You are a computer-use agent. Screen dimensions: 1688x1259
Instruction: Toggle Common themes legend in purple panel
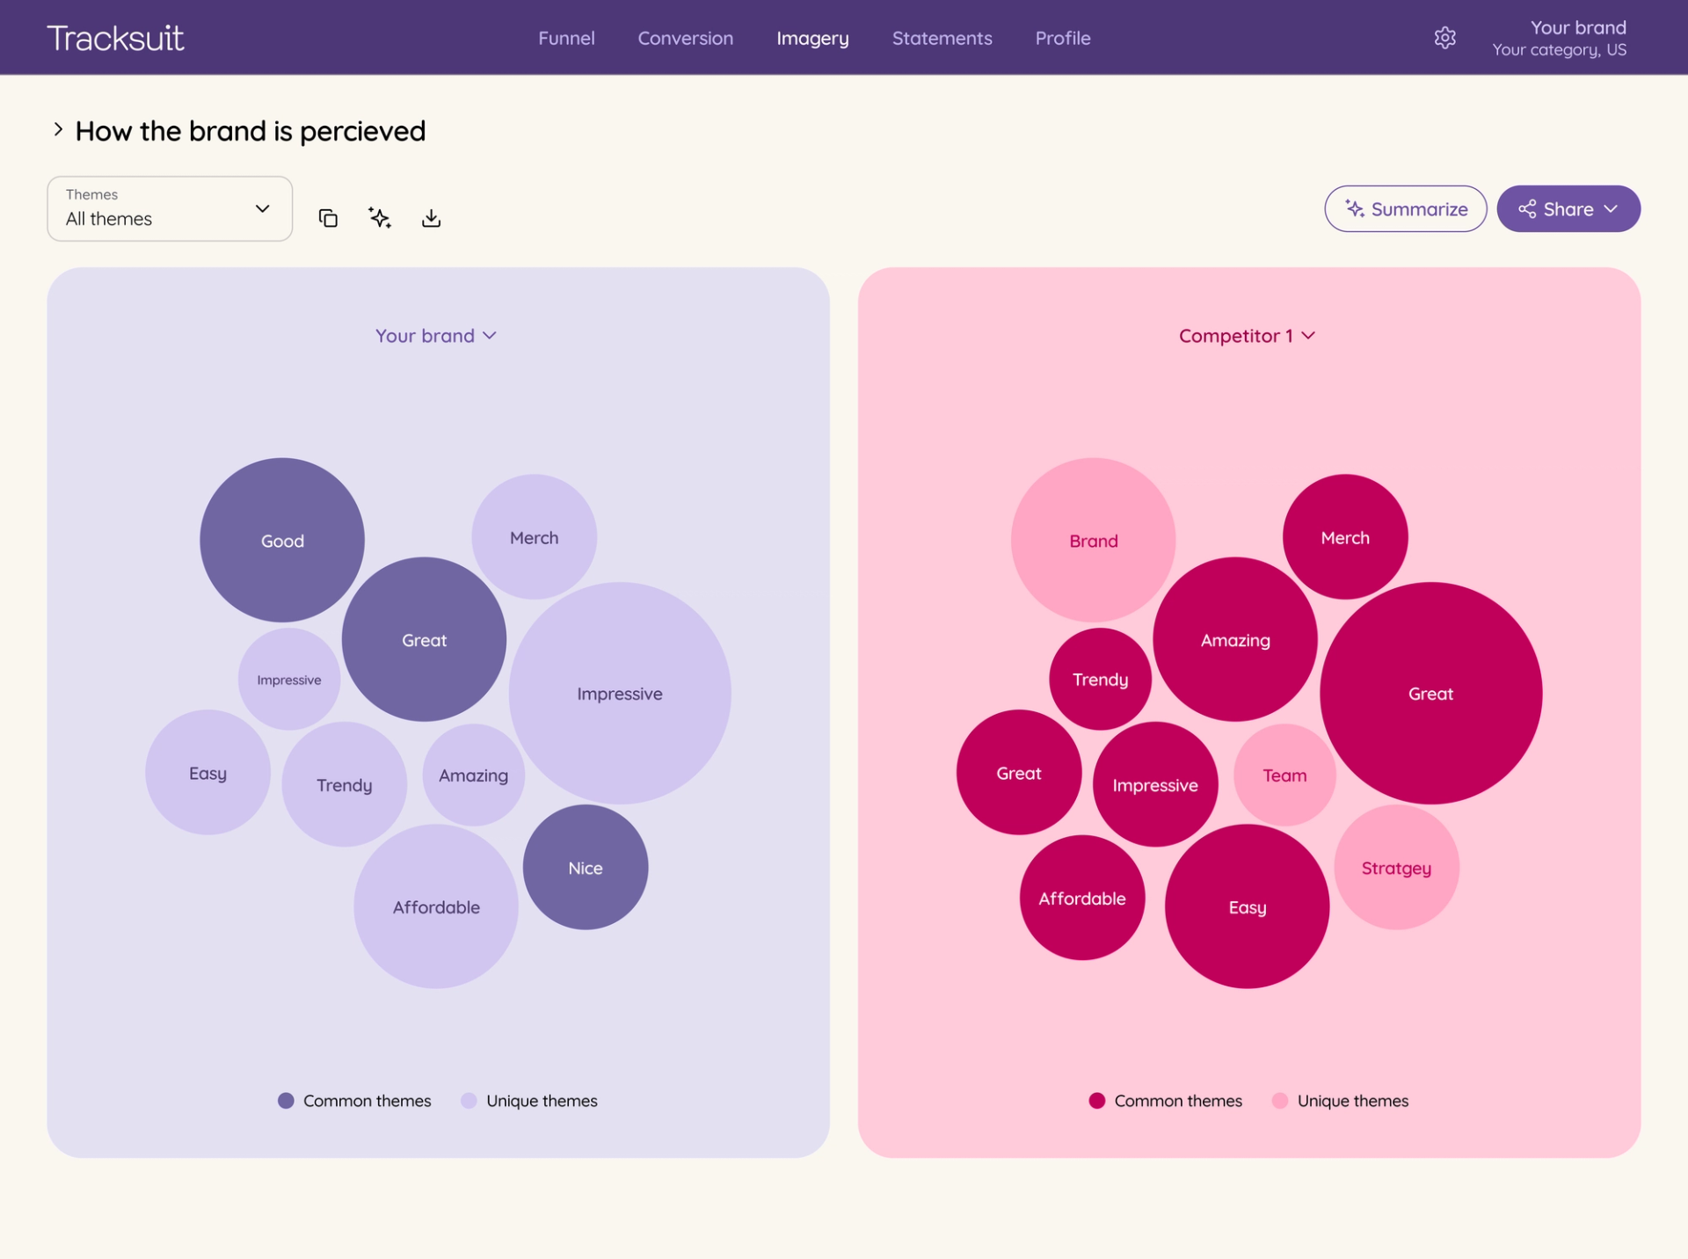(x=354, y=1101)
